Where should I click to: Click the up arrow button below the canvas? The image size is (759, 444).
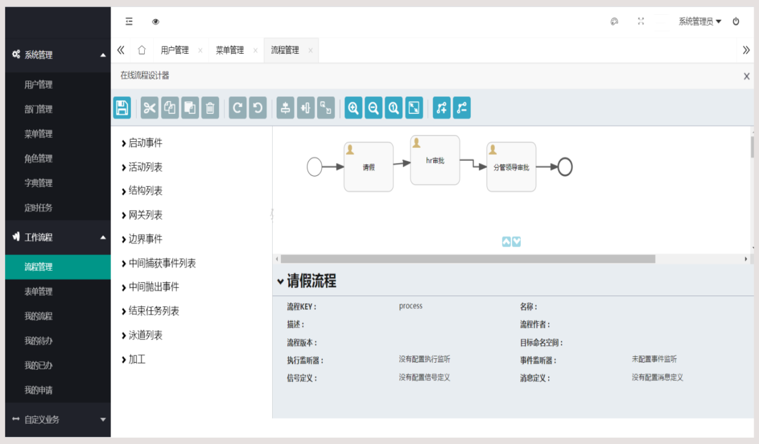click(x=507, y=242)
